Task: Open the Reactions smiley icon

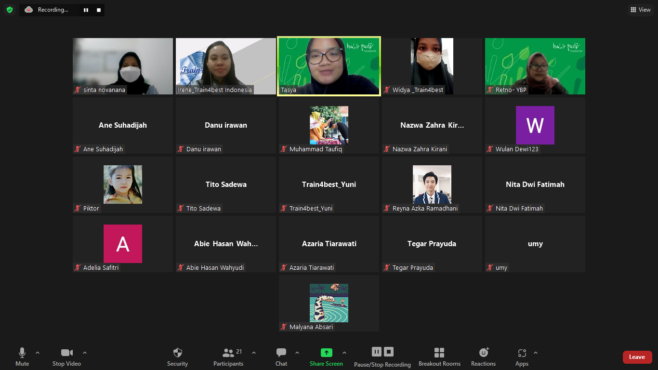Action: pyautogui.click(x=483, y=353)
